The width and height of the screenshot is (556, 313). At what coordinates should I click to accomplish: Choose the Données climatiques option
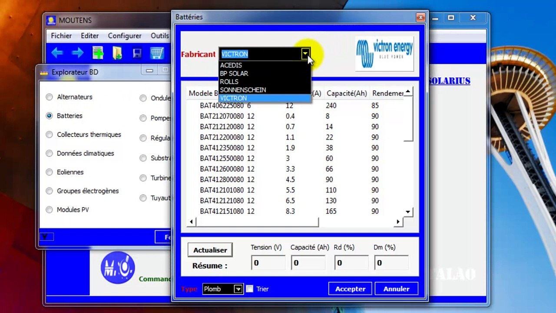click(x=49, y=153)
